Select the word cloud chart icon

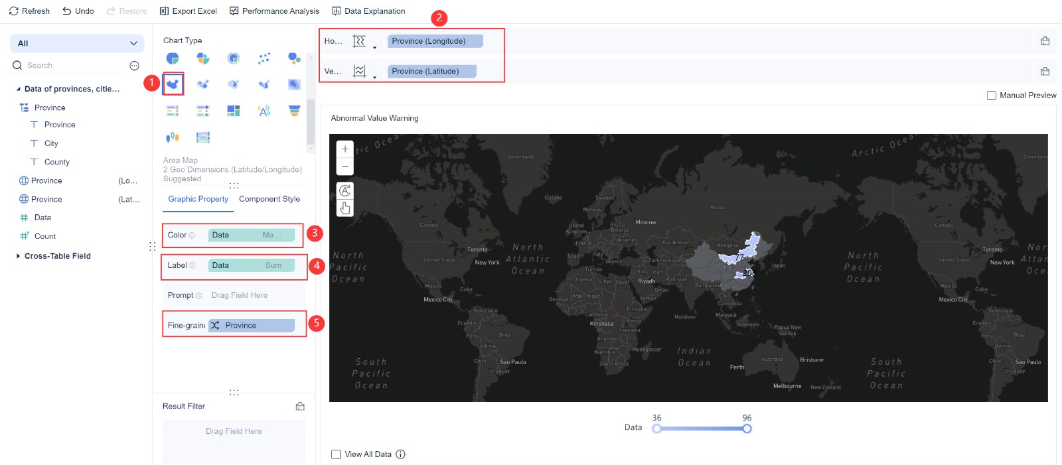264,111
